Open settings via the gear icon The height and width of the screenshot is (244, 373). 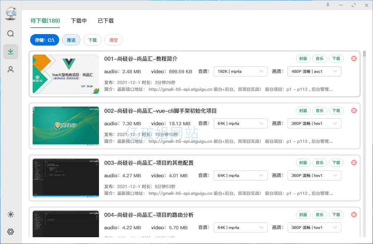[x=11, y=232]
